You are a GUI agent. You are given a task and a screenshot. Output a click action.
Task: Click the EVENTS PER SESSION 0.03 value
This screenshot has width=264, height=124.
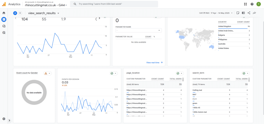[x=65, y=82]
